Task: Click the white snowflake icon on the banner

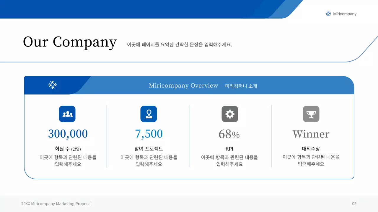Action: [52, 85]
